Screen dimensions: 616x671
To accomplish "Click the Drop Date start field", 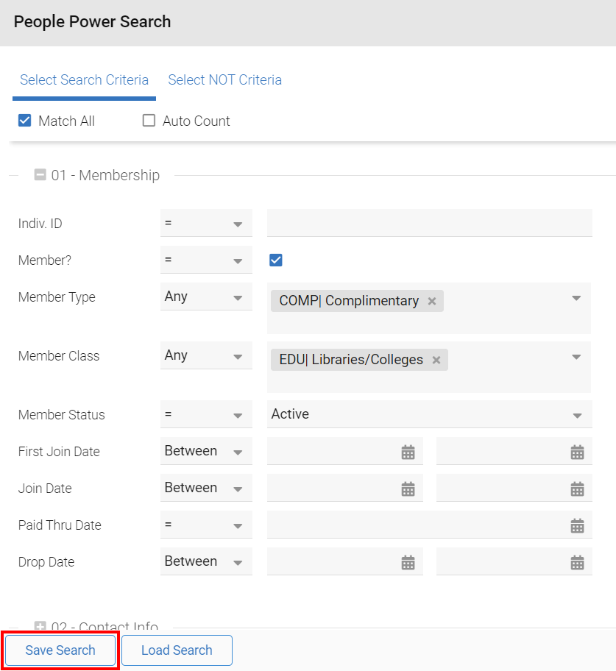I will coord(344,561).
